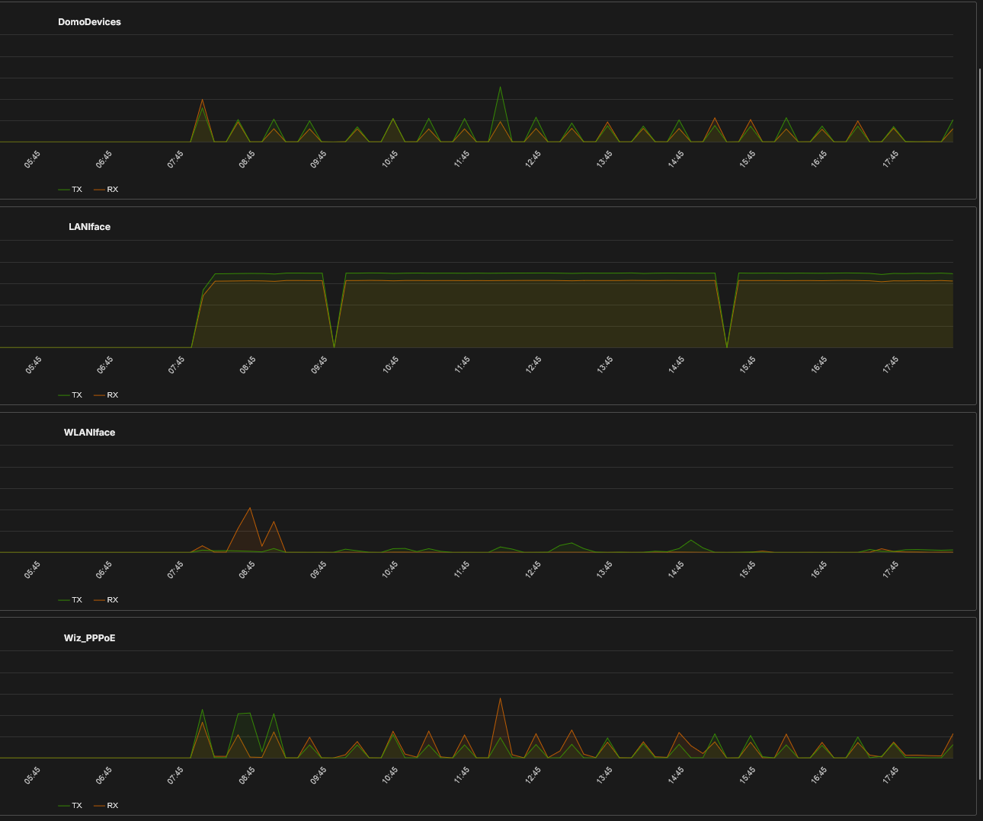
Task: Click the 16:45 axis label in DomoDevices chart
Action: (x=818, y=159)
